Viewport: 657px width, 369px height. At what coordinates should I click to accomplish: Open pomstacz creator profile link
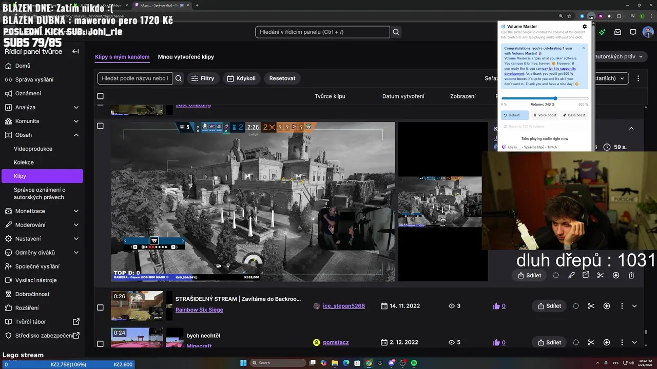coord(336,342)
